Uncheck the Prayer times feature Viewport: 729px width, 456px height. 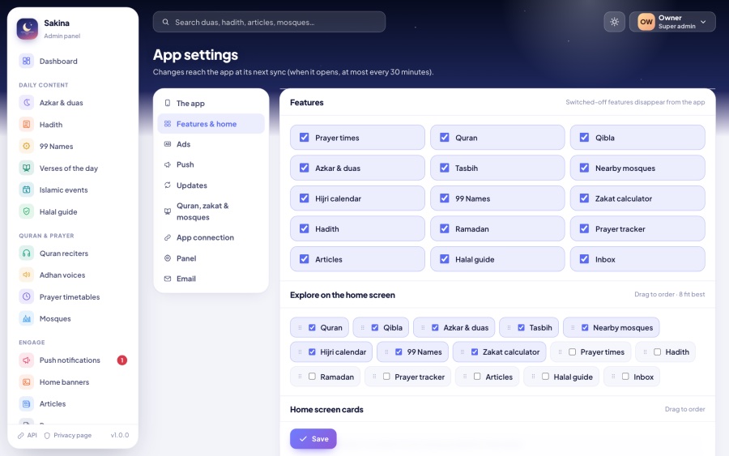[x=304, y=138]
